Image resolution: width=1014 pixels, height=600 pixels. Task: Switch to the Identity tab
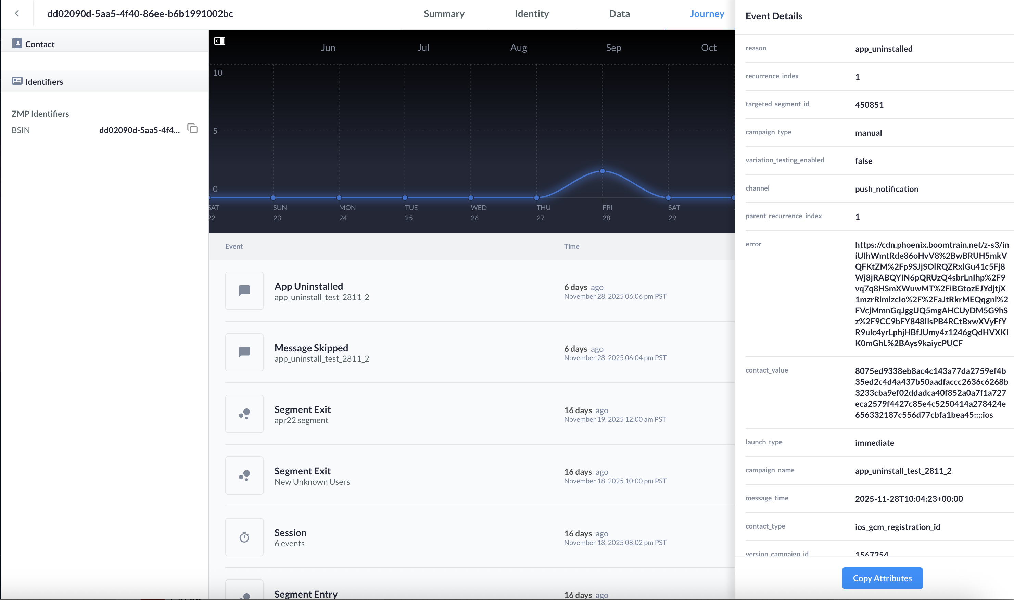532,14
